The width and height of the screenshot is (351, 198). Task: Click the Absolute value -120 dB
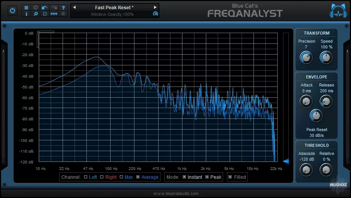tap(307, 159)
